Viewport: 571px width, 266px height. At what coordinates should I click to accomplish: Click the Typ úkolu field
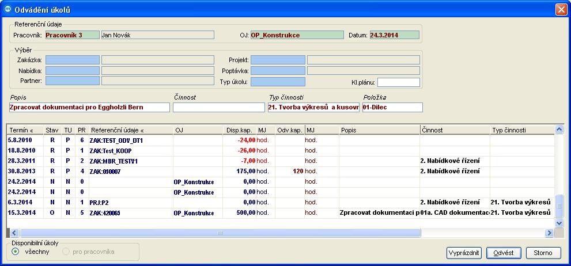point(277,82)
